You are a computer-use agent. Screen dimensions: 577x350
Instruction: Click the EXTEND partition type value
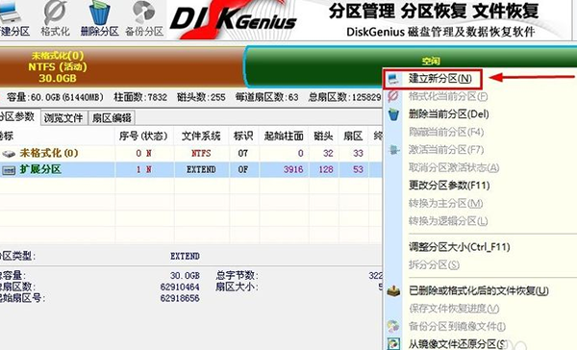tap(185, 256)
